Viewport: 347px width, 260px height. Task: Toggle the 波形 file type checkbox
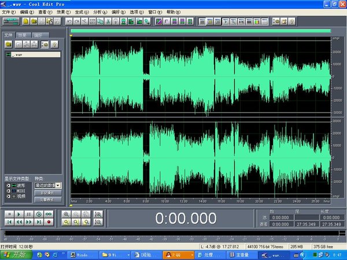[7, 185]
